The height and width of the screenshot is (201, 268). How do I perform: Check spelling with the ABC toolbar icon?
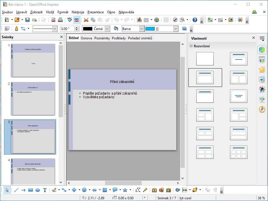(x=70, y=20)
